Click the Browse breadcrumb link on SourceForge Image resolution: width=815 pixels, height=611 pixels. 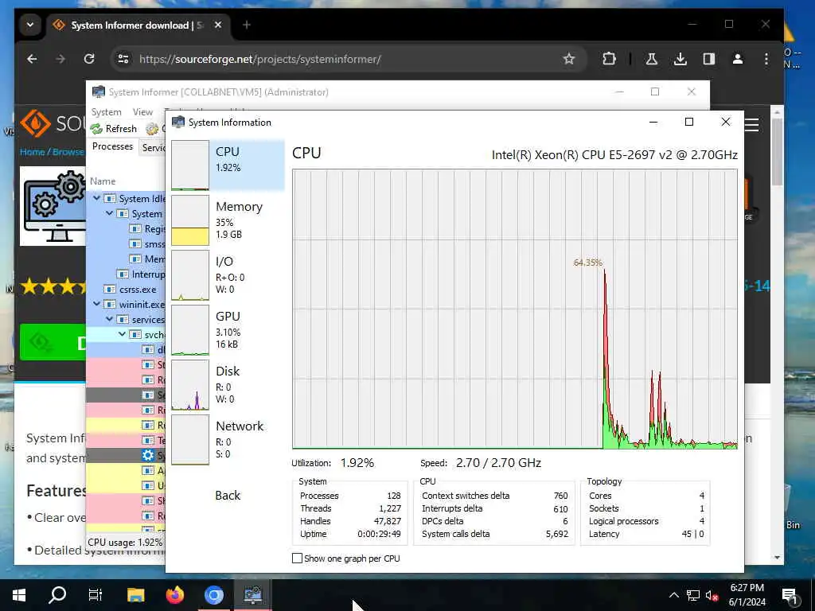(68, 152)
